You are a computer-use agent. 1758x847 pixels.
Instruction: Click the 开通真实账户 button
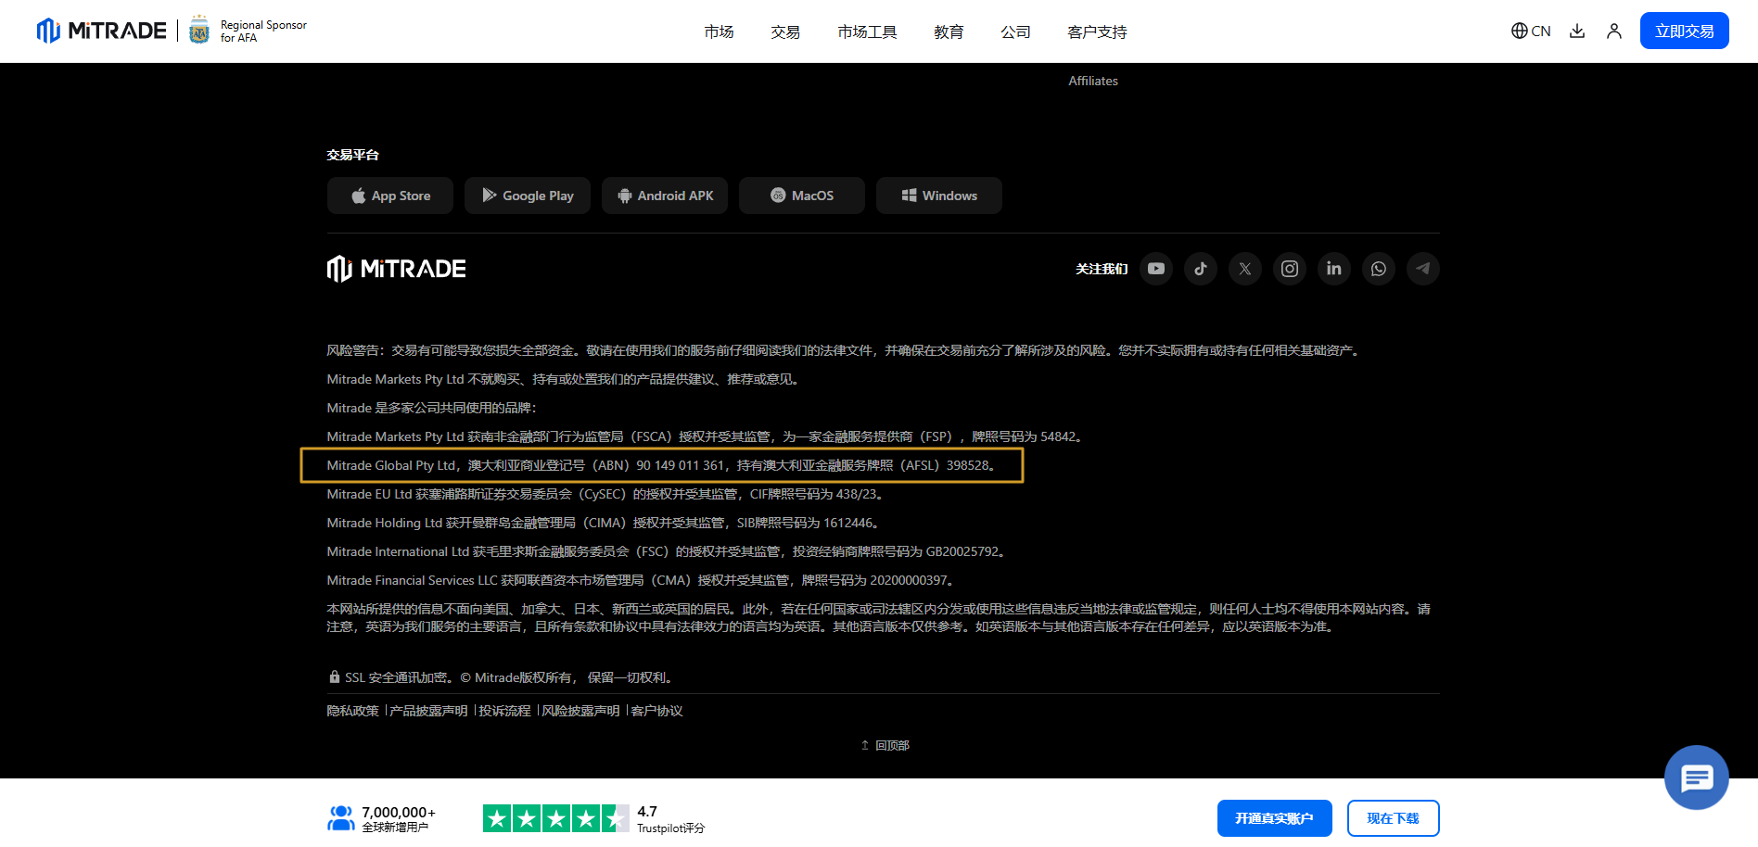pyautogui.click(x=1274, y=818)
